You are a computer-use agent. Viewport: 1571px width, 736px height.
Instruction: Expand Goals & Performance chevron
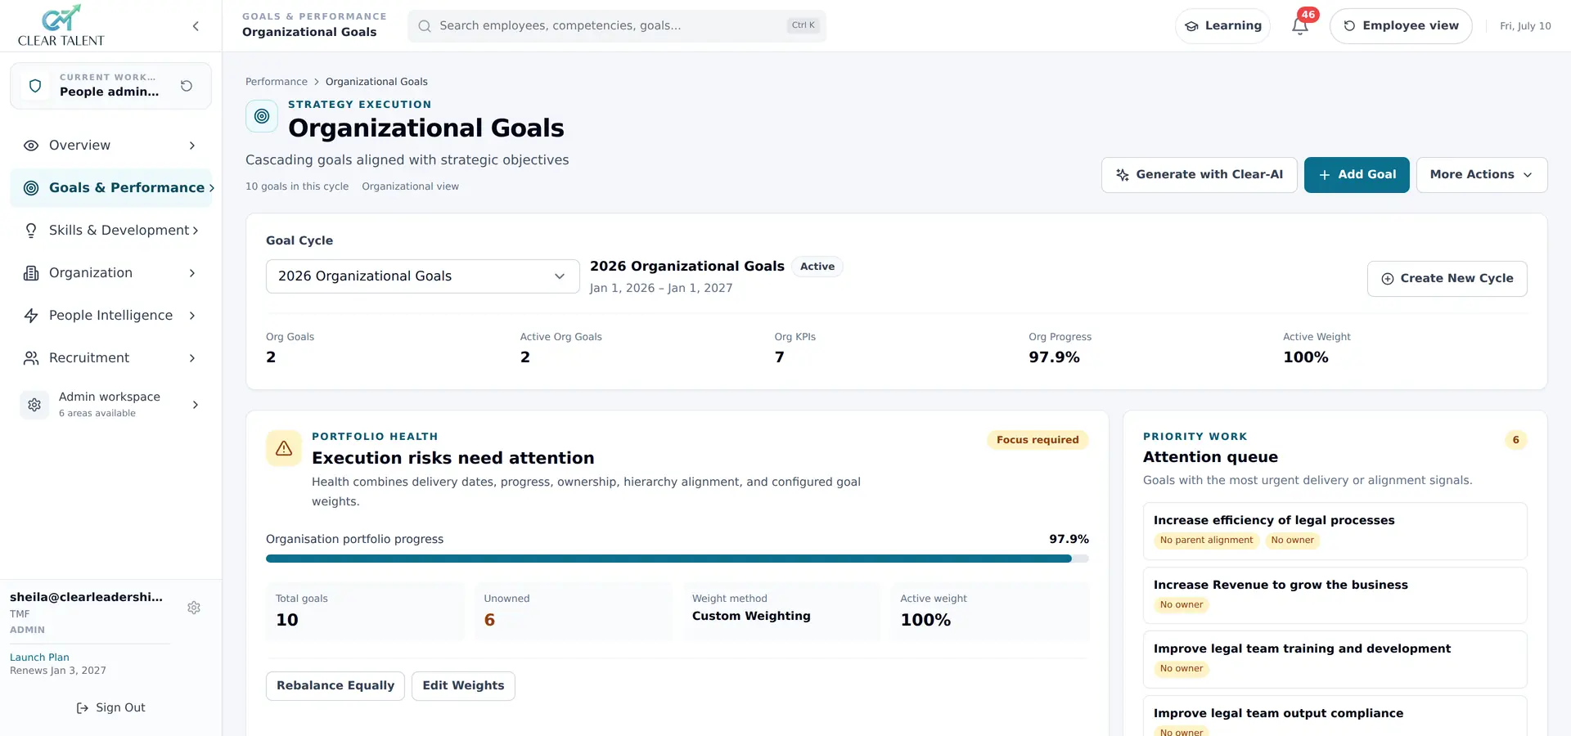click(212, 188)
